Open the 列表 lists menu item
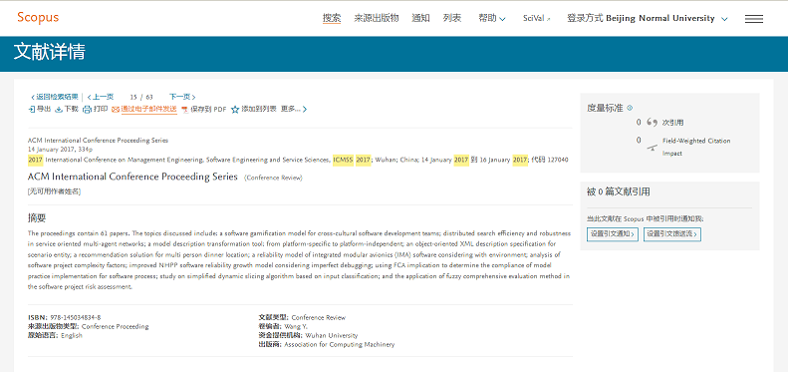The height and width of the screenshot is (372, 788). click(x=452, y=19)
